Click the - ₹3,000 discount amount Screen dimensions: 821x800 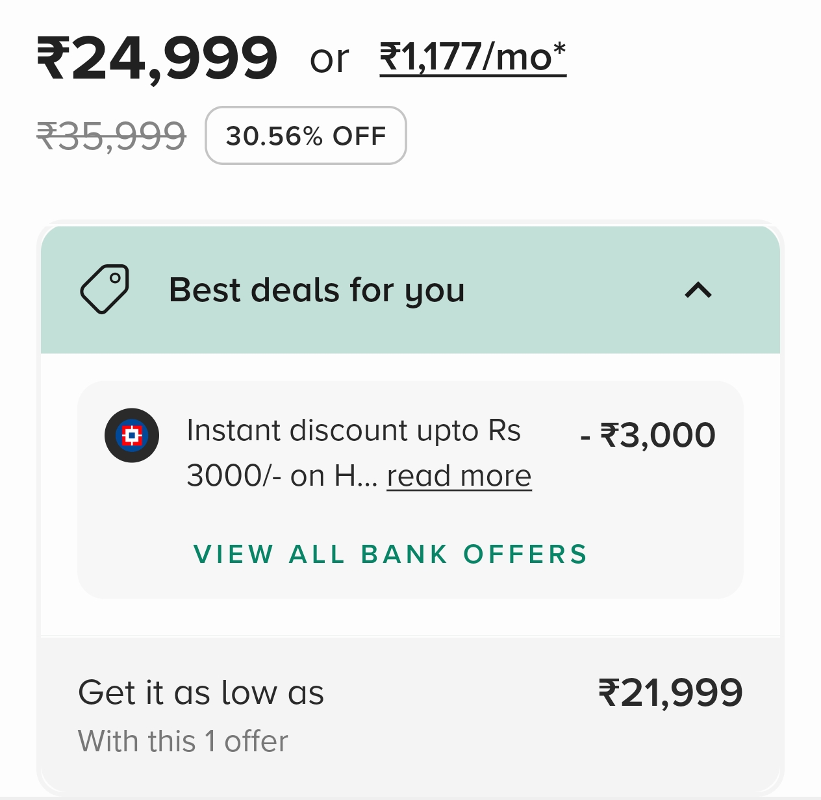(648, 435)
